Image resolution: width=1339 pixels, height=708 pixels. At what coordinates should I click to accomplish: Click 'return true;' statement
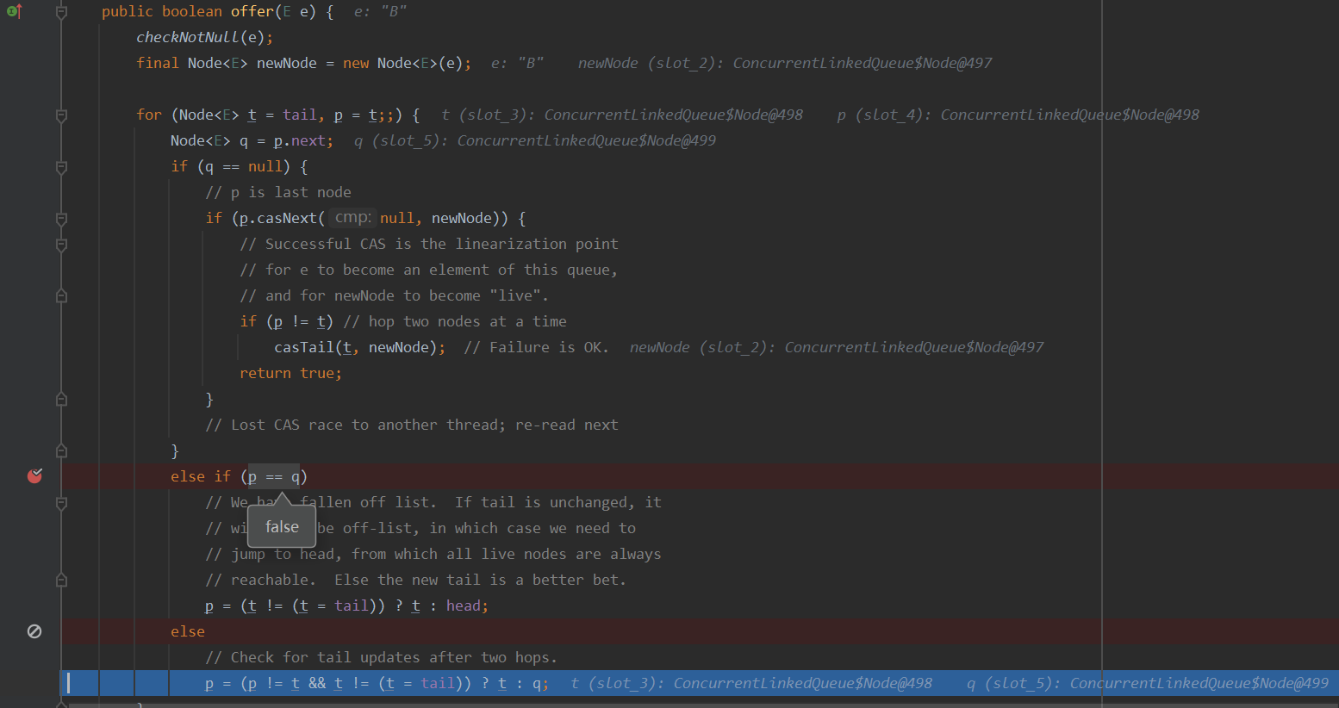point(291,373)
